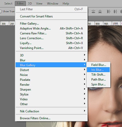The width and height of the screenshot is (122, 127).
Task: Click align left edges icon
Action: (108, 12)
